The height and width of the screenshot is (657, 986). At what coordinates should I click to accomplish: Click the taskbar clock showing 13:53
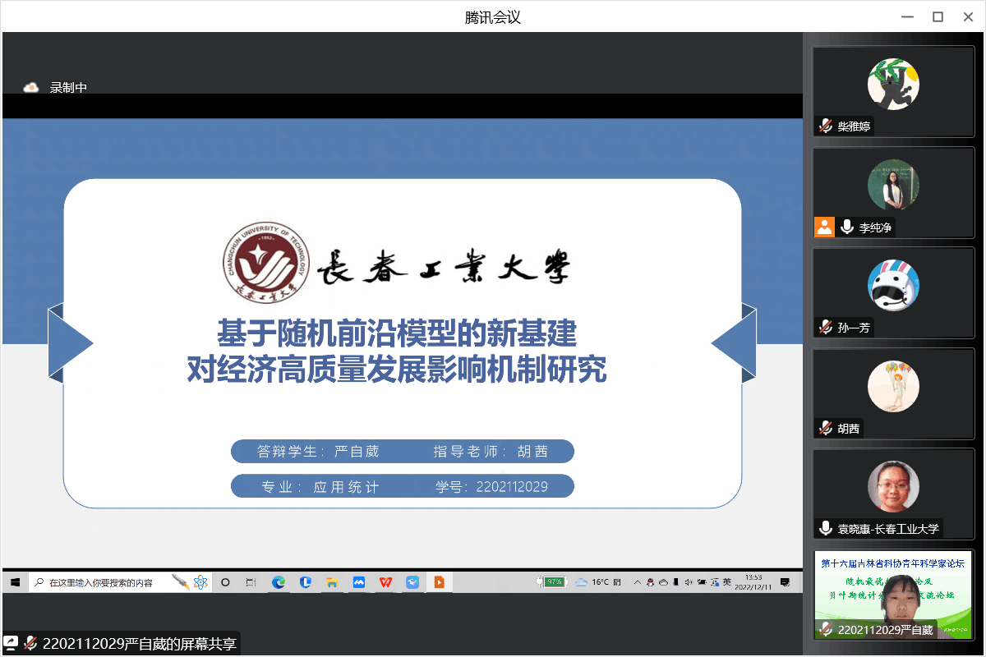[753, 581]
